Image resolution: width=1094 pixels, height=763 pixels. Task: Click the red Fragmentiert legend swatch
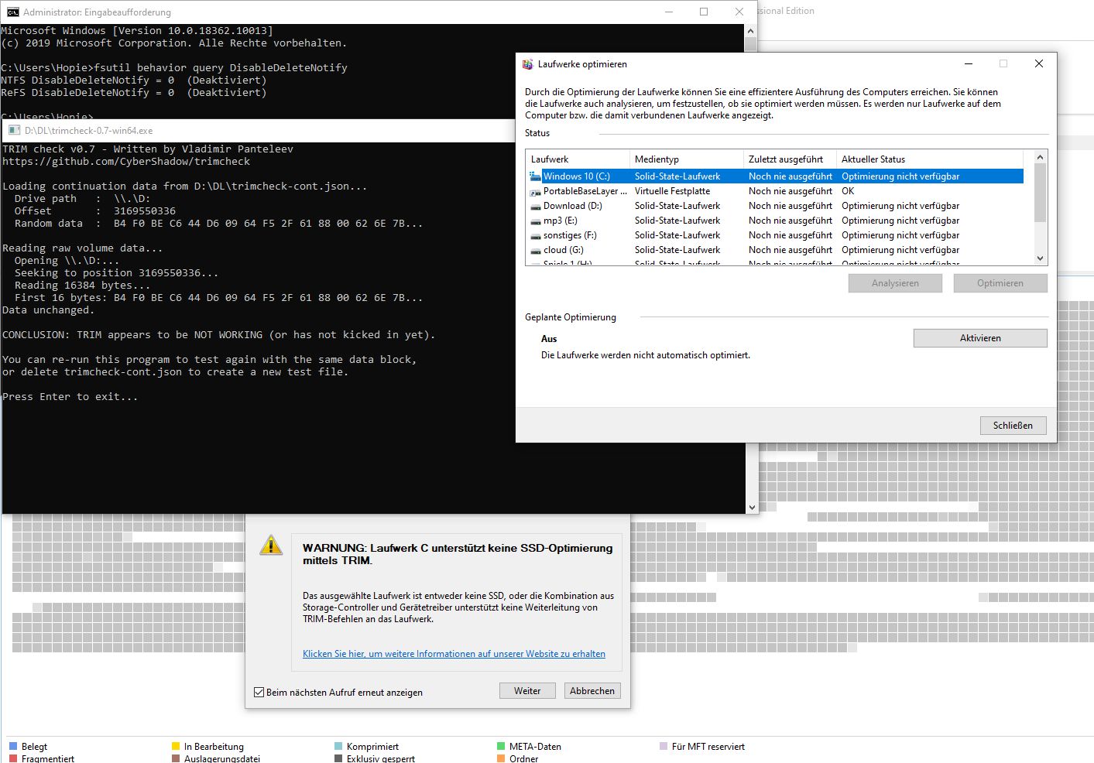click(x=13, y=759)
